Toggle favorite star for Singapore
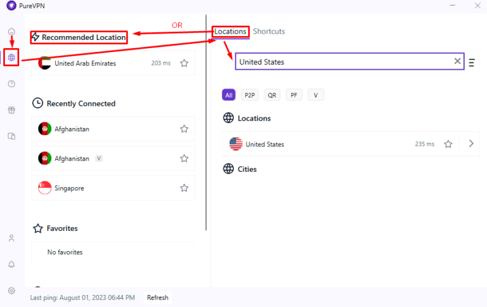Viewport: 487px width, 307px height. point(184,188)
